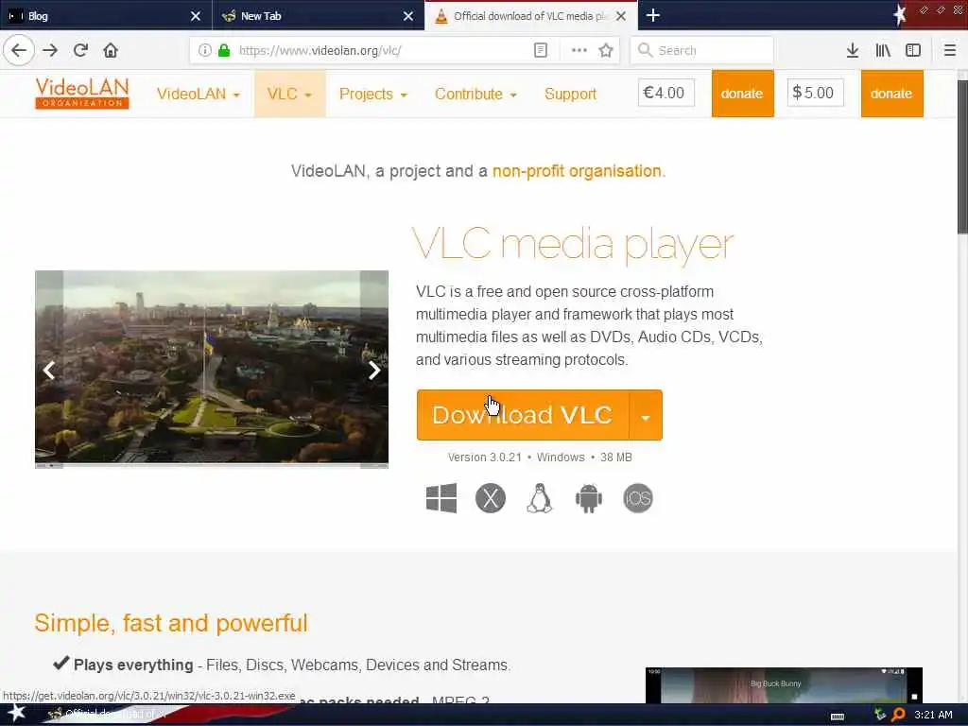Image resolution: width=968 pixels, height=726 pixels.
Task: Toggle the sidebar icon in toolbar
Action: pyautogui.click(x=913, y=50)
